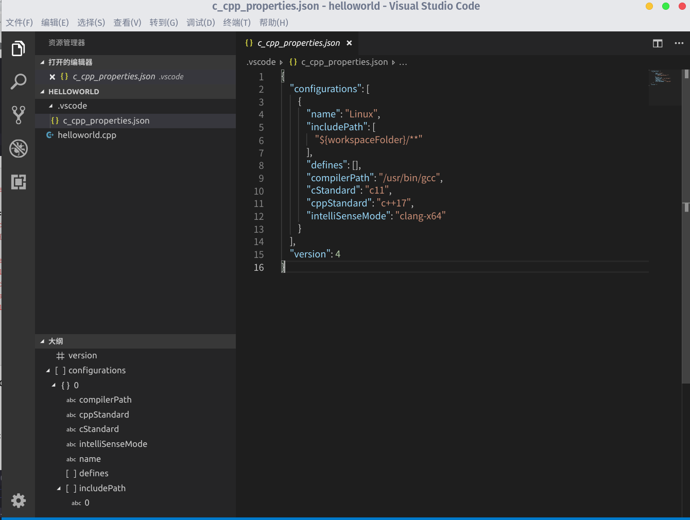
Task: Open the Help menu (帮助)
Action: [273, 23]
